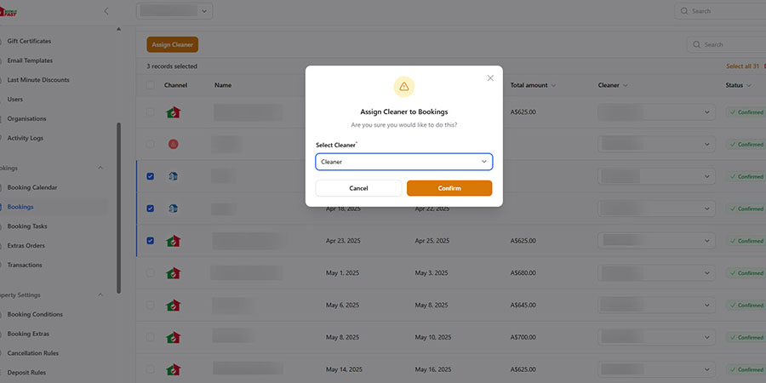This screenshot has height=383, width=766.
Task: Click the red circular channel icon
Action: click(x=174, y=144)
